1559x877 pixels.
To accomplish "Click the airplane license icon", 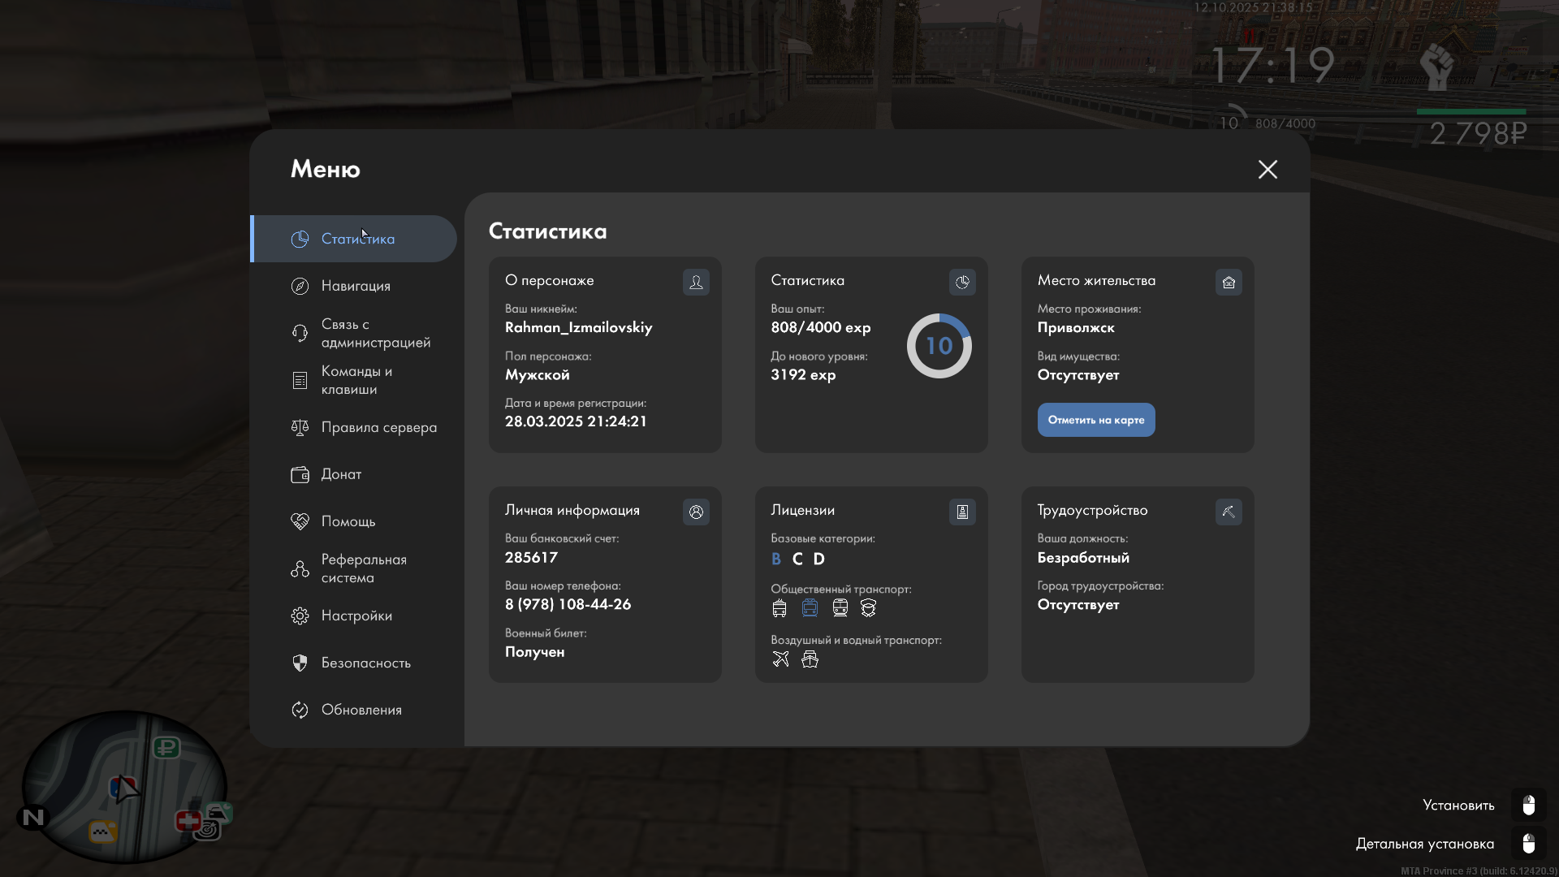I will pyautogui.click(x=780, y=659).
